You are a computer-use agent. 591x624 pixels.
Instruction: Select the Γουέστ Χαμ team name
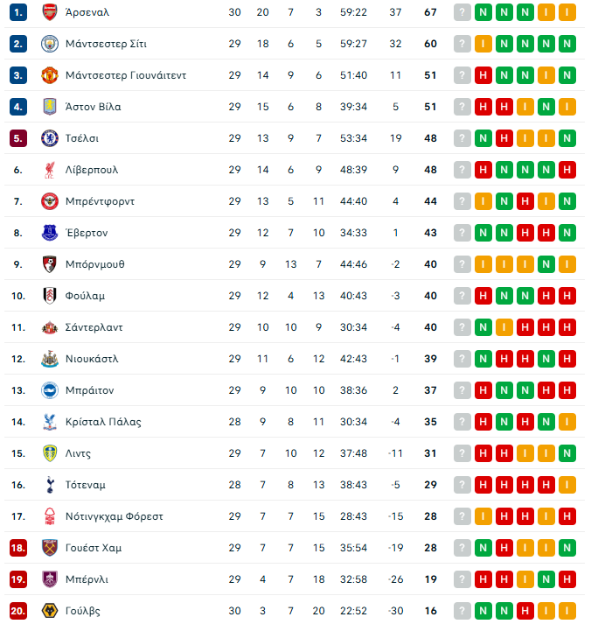click(x=94, y=548)
